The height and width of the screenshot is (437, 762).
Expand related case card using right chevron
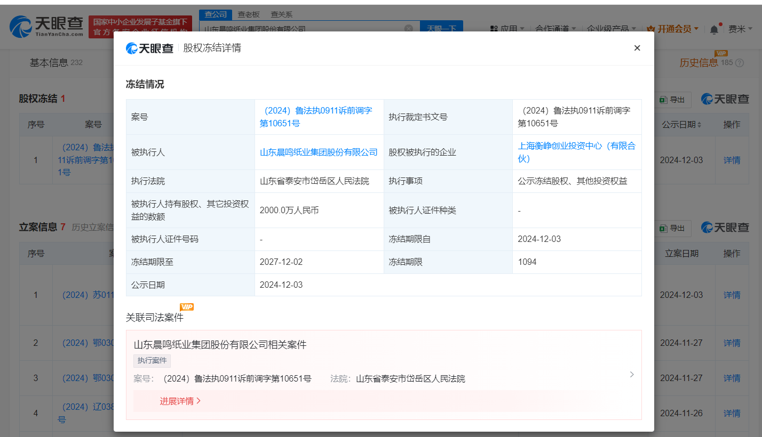pyautogui.click(x=632, y=374)
